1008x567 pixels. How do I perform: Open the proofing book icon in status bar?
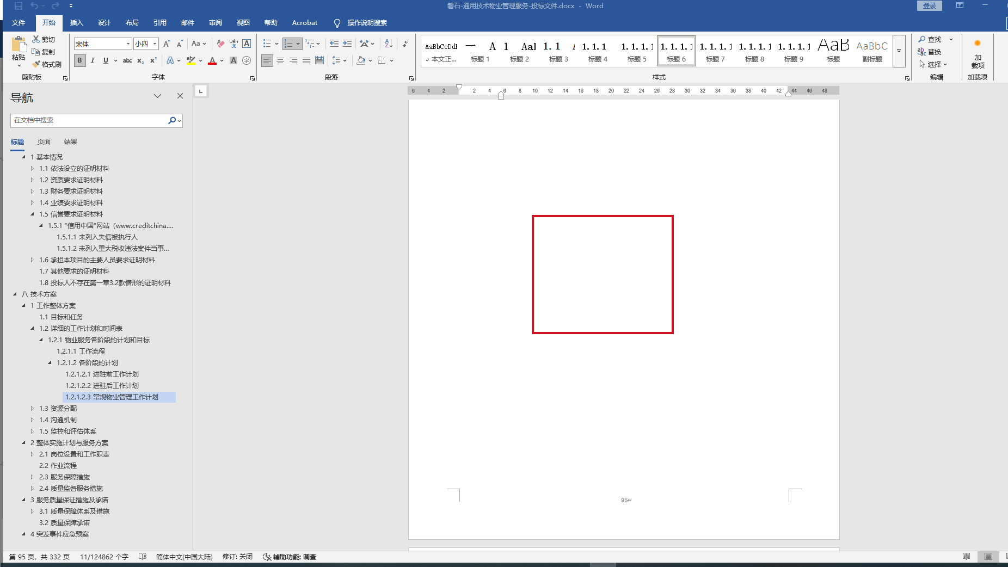(x=143, y=557)
